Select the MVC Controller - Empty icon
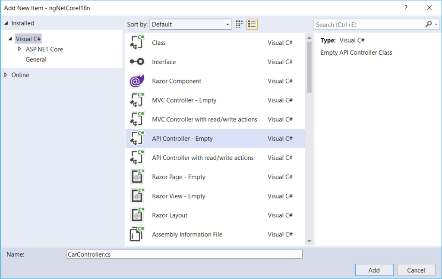The height and width of the screenshot is (279, 442). click(x=137, y=100)
